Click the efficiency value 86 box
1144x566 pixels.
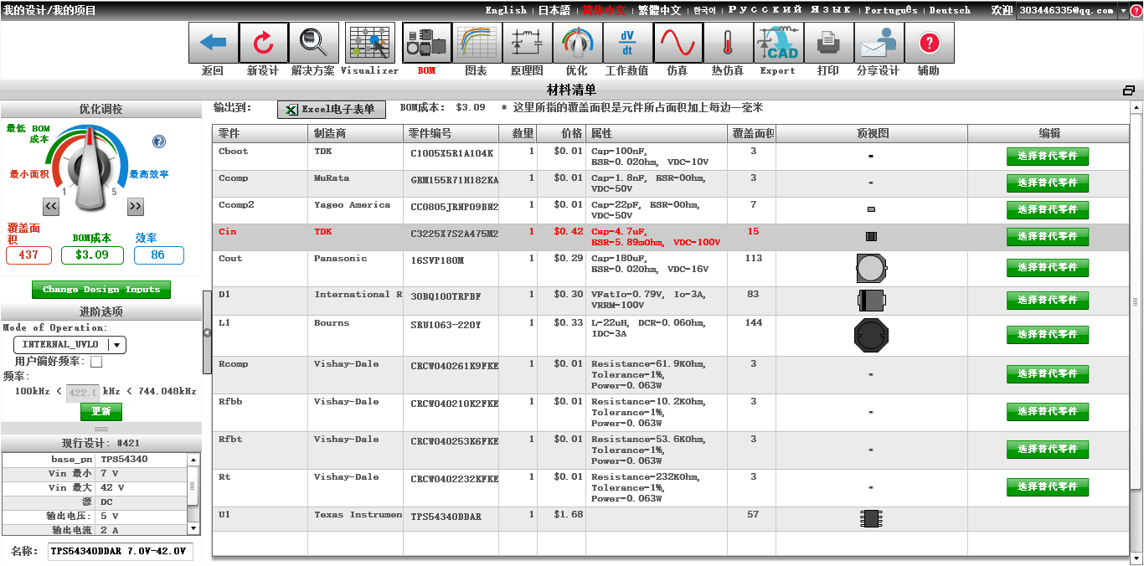158,255
